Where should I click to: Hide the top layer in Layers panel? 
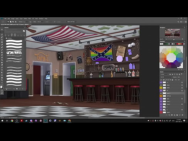(x=161, y=82)
